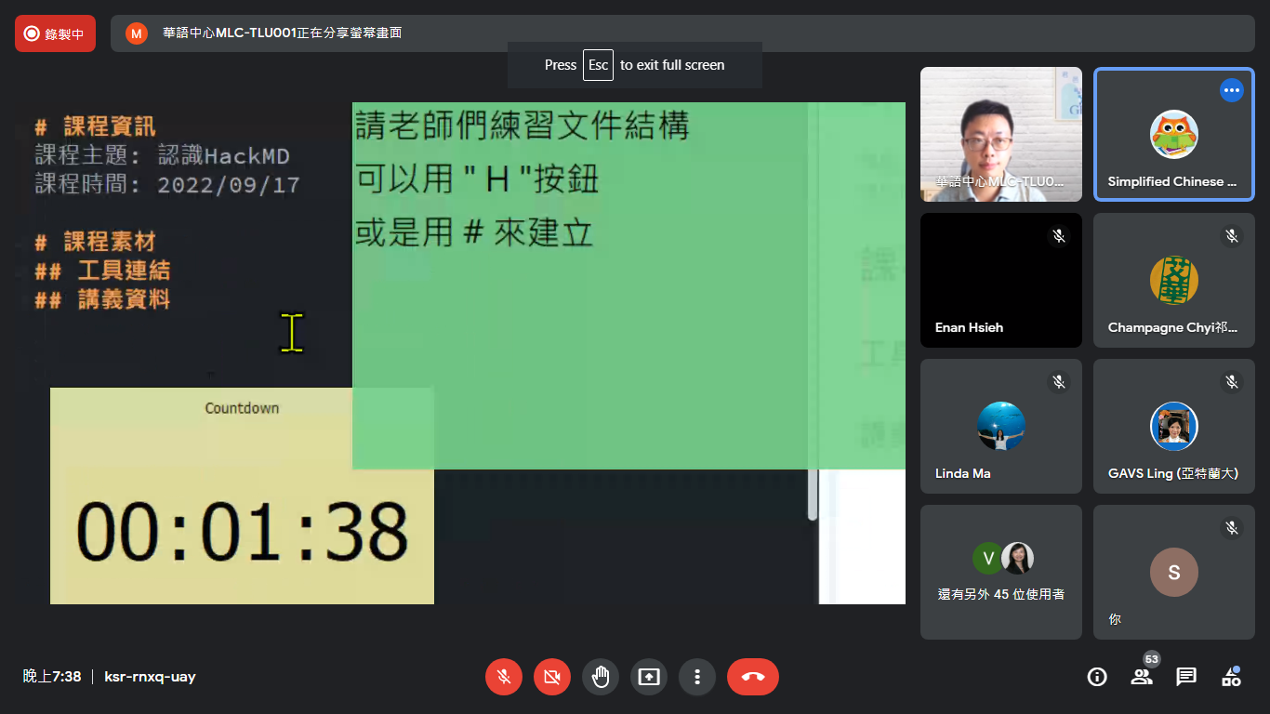Open the more options three-dot menu

697,677
